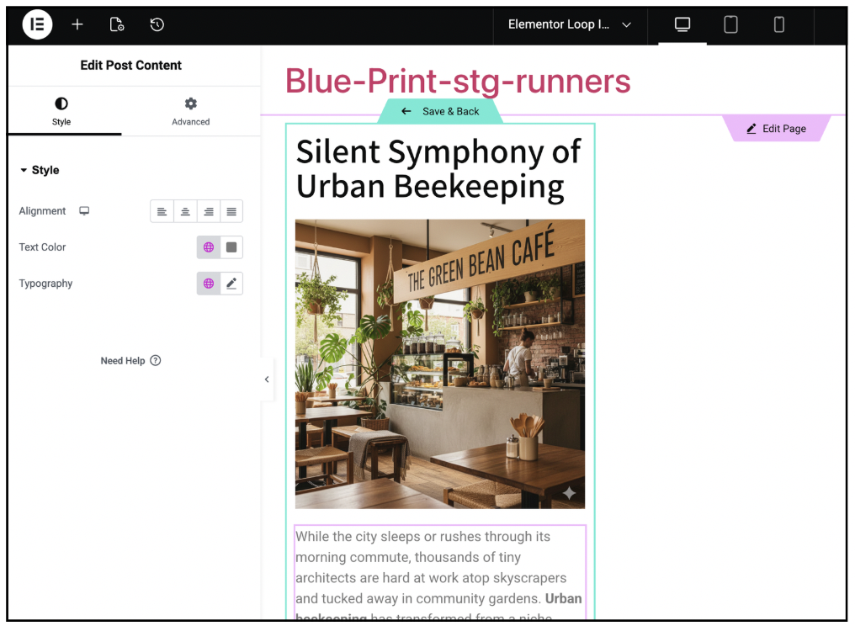Screen dimensions: 855x626
Task: Open the Need Help link
Action: [130, 361]
